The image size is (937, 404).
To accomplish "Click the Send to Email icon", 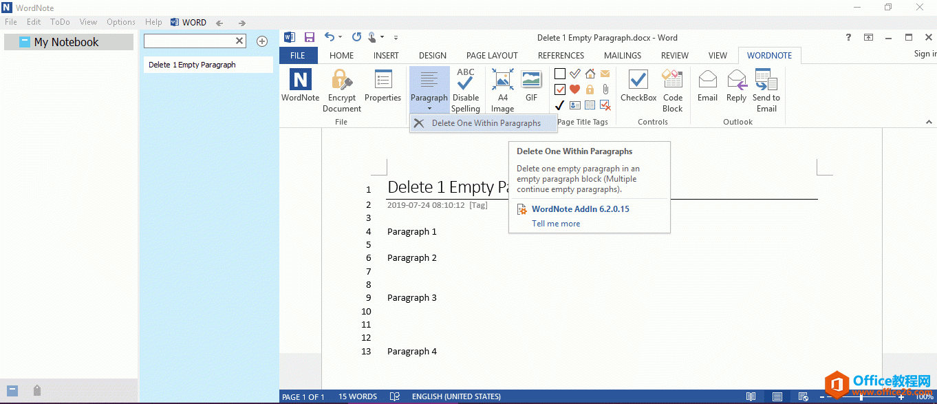I will 766,81.
